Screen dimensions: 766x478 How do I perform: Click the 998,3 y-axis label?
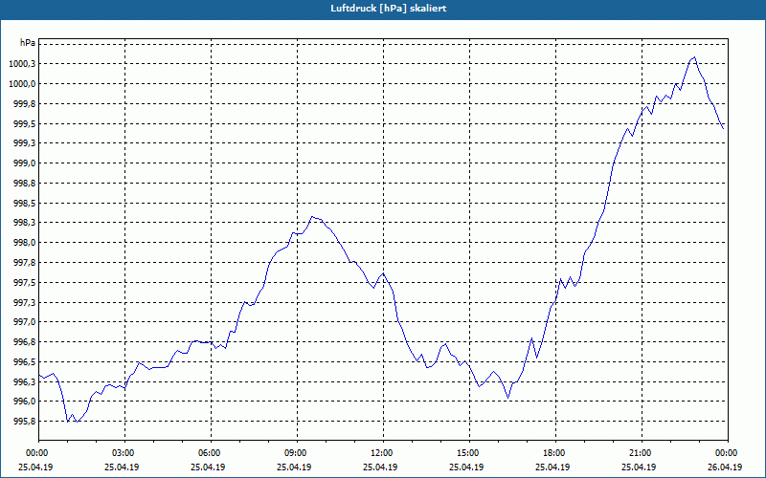[x=26, y=223]
